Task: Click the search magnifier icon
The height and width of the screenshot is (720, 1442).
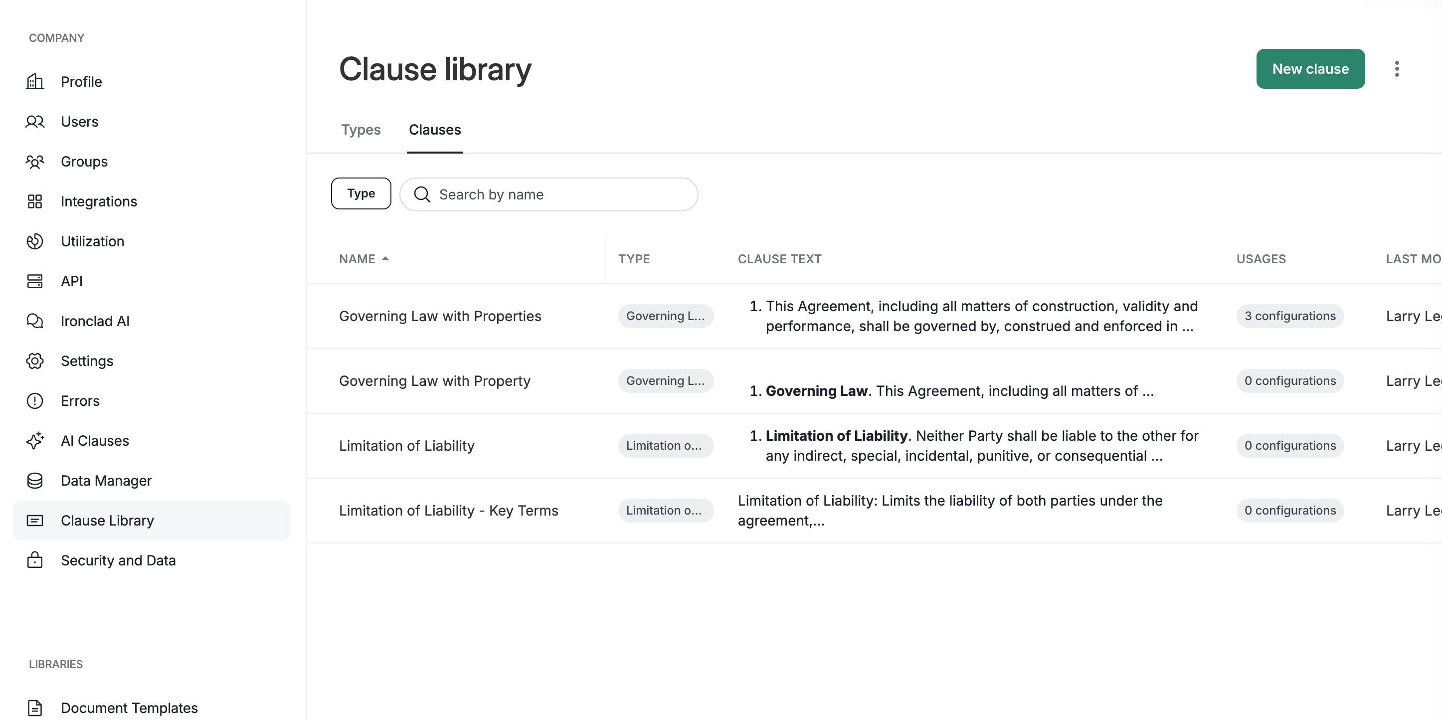Action: [x=422, y=194]
